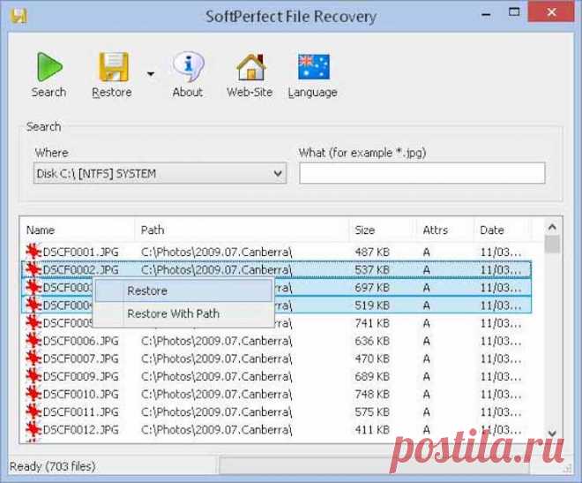The height and width of the screenshot is (483, 582).
Task: Minimize the SoftPerfect File Recovery window
Action: [486, 15]
